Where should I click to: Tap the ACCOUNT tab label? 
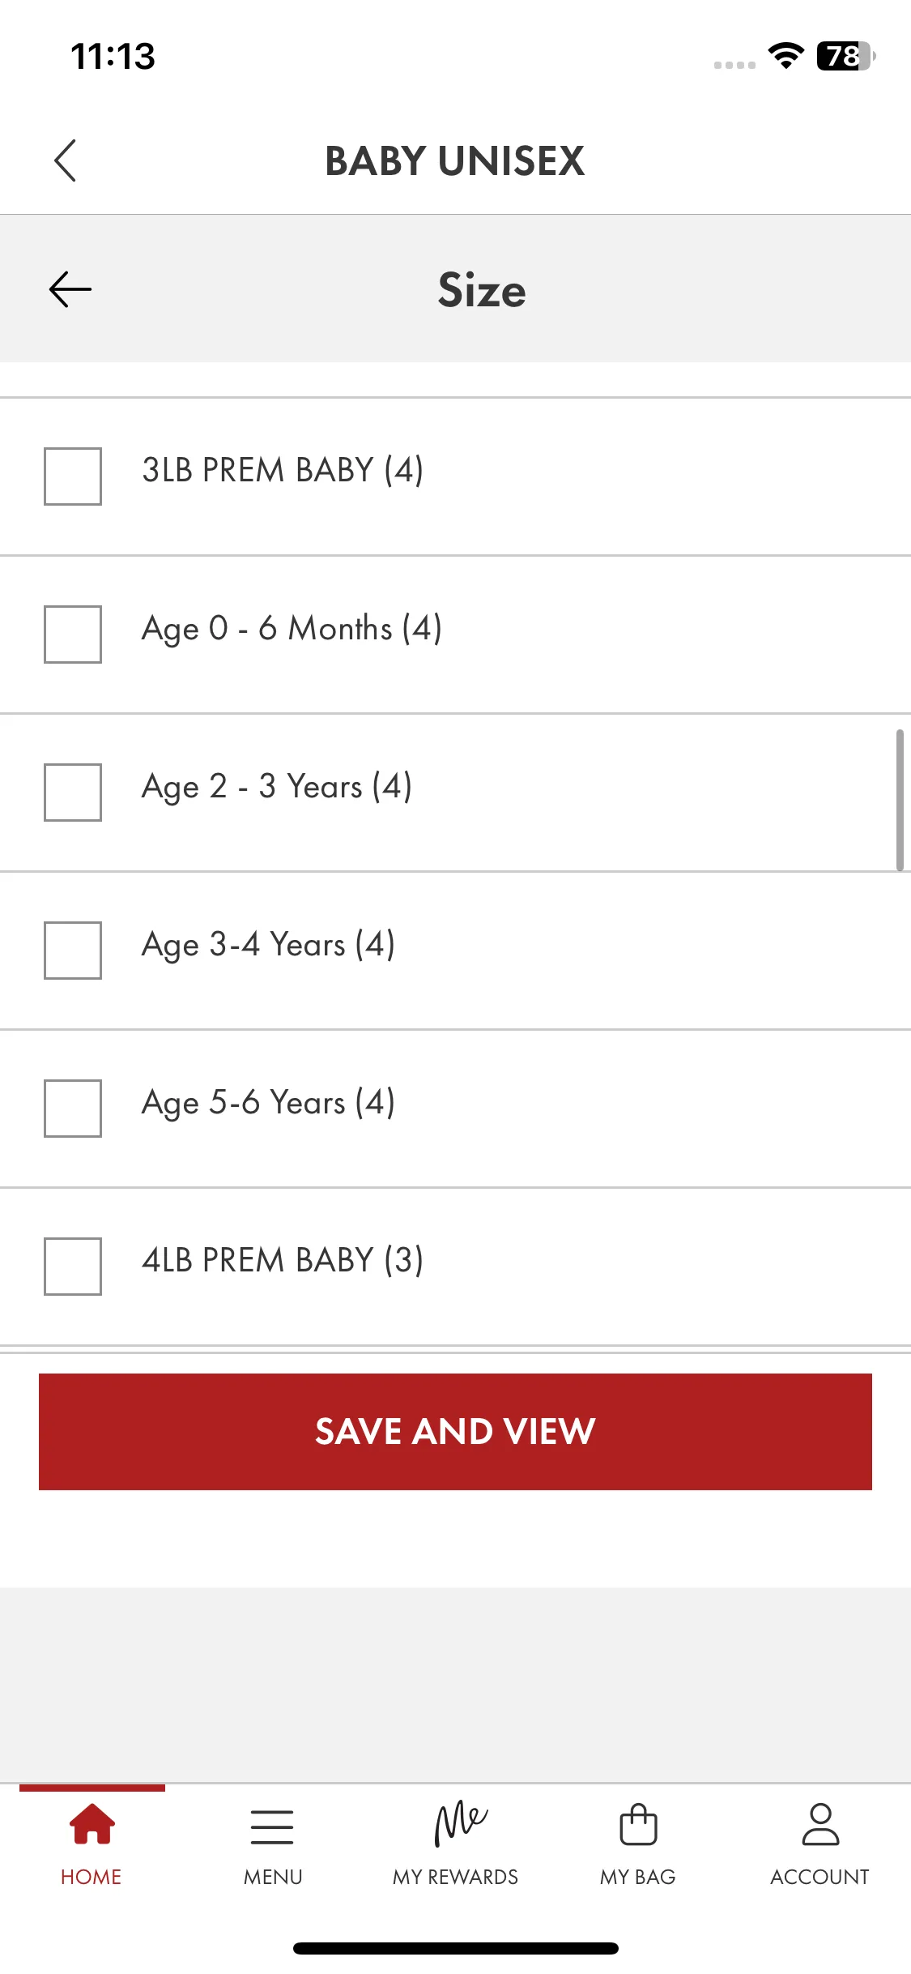[819, 1877]
